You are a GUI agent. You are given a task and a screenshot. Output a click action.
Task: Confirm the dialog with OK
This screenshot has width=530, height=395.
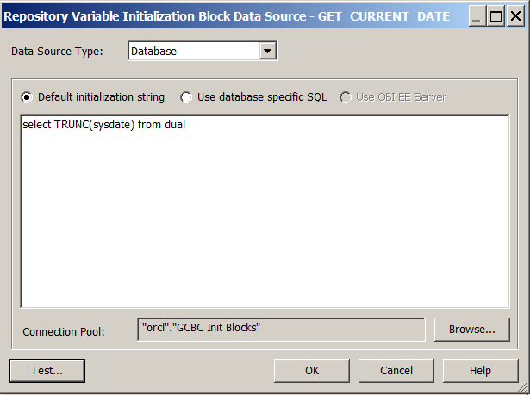[312, 371]
